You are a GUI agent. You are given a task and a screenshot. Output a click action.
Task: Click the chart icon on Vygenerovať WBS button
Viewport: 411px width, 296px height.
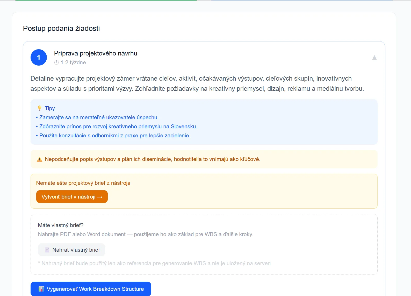(41, 289)
